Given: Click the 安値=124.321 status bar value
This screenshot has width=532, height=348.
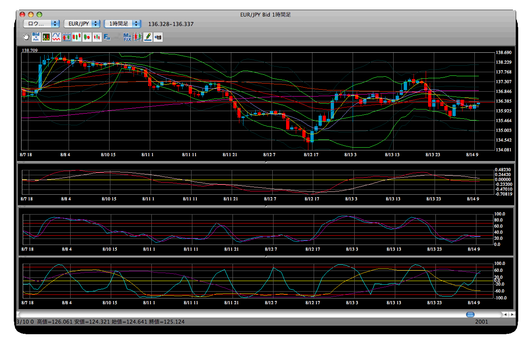Looking at the screenshot, I should point(93,322).
